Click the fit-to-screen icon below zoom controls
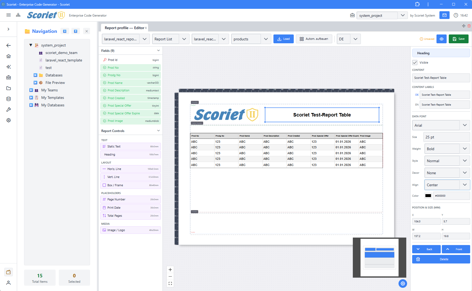Viewport: 472px width, 291px height. [170, 284]
